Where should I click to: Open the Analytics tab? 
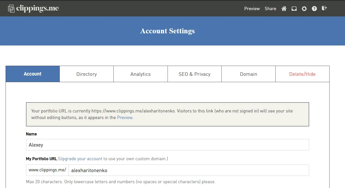[x=140, y=74]
